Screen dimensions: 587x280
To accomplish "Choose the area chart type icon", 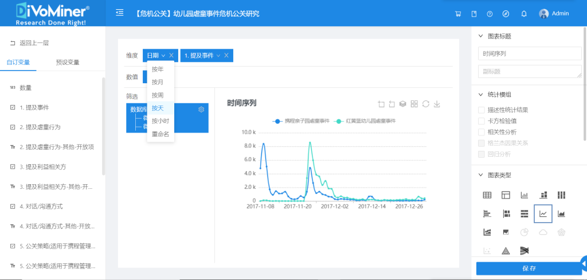I will [561, 213].
